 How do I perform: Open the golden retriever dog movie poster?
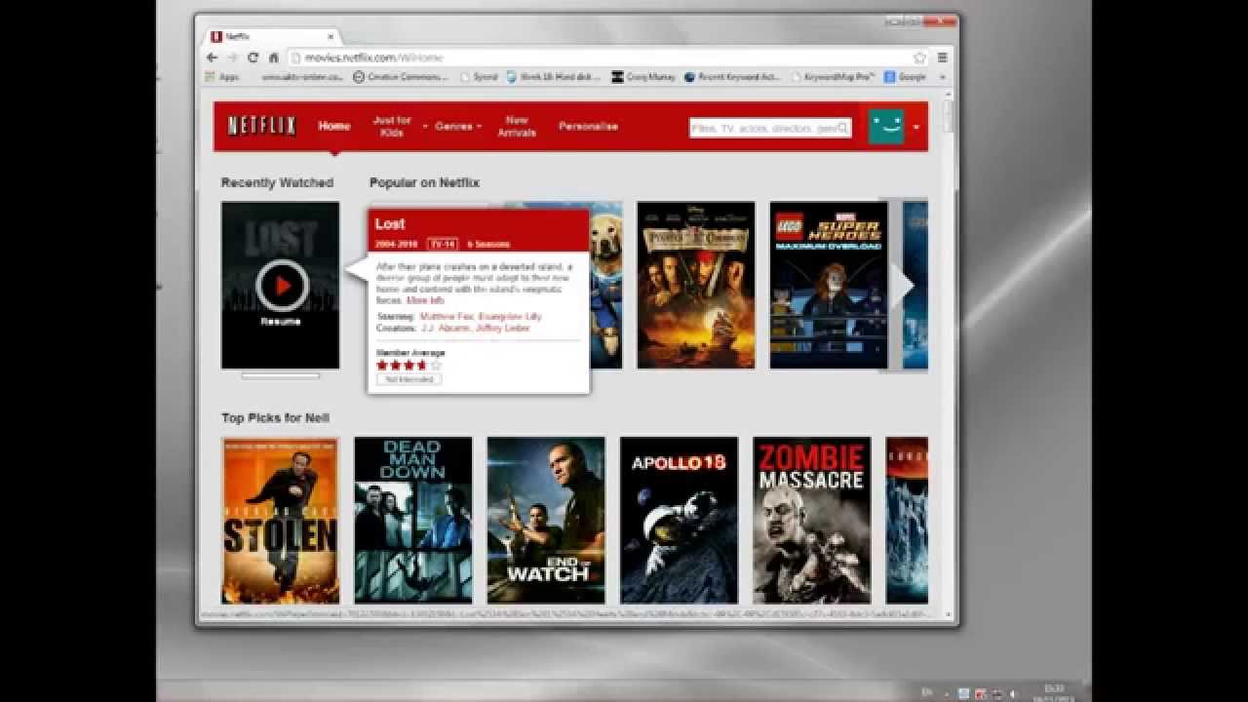click(x=605, y=285)
